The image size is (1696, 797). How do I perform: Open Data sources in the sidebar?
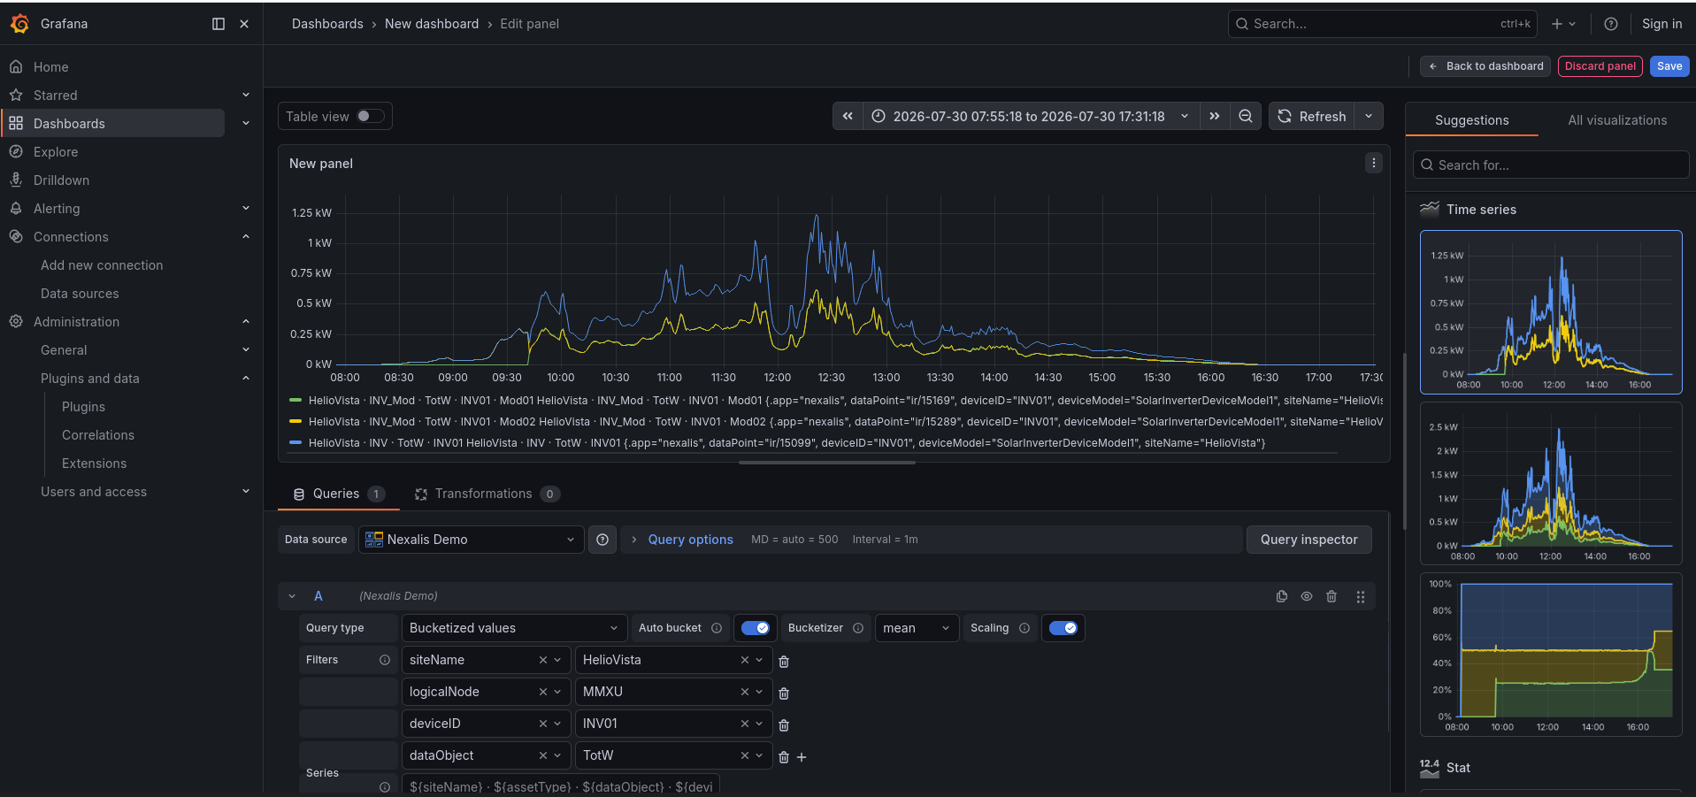(x=80, y=293)
